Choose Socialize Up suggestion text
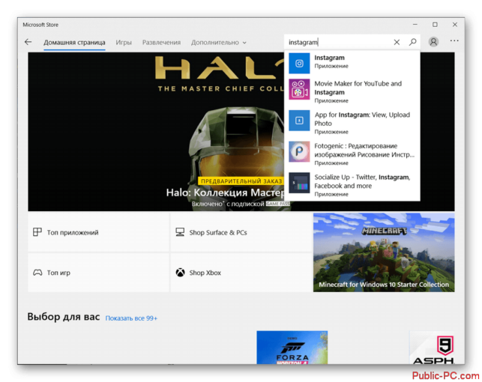This screenshot has width=482, height=382. pyautogui.click(x=362, y=181)
